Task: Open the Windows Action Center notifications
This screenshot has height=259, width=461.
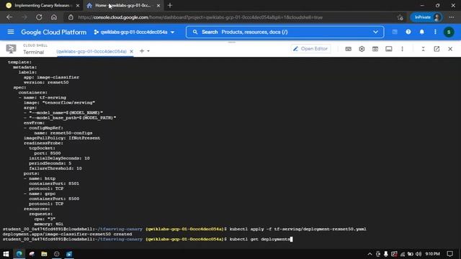Action: point(449,254)
